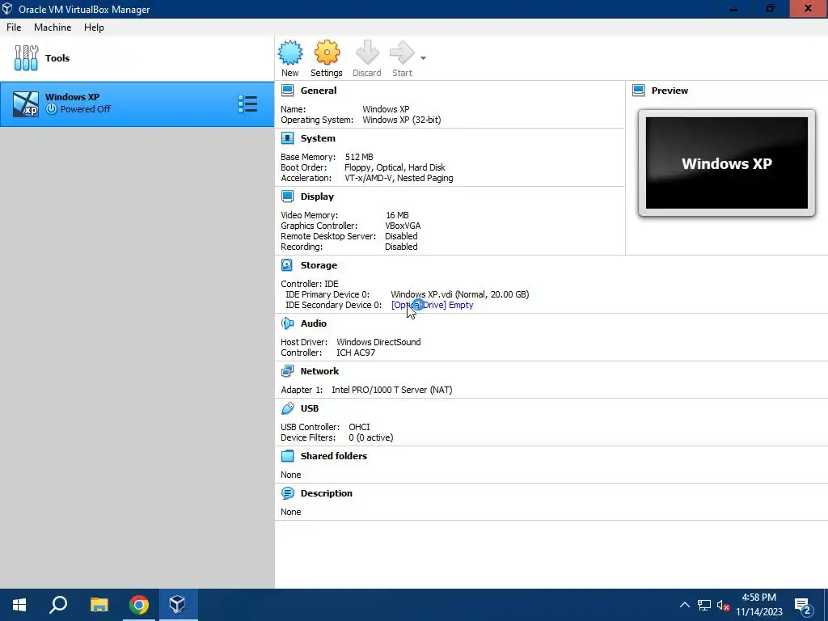Click the network tray icon
828x621 pixels.
[704, 605]
